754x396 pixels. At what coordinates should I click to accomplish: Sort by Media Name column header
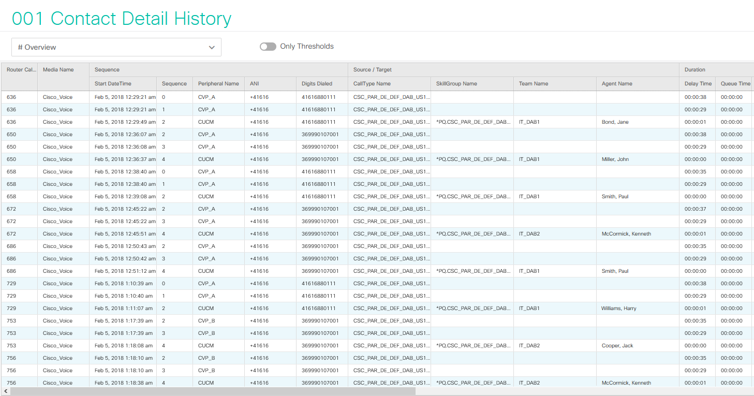[63, 76]
